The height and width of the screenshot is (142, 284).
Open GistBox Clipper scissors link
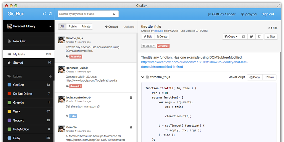click(x=222, y=14)
